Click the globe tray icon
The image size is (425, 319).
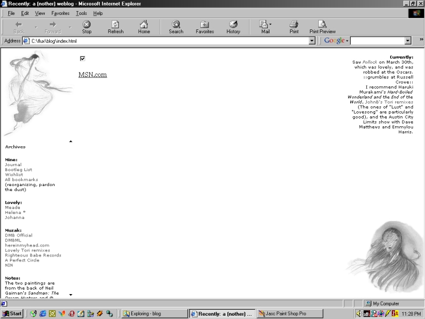[x=381, y=313]
